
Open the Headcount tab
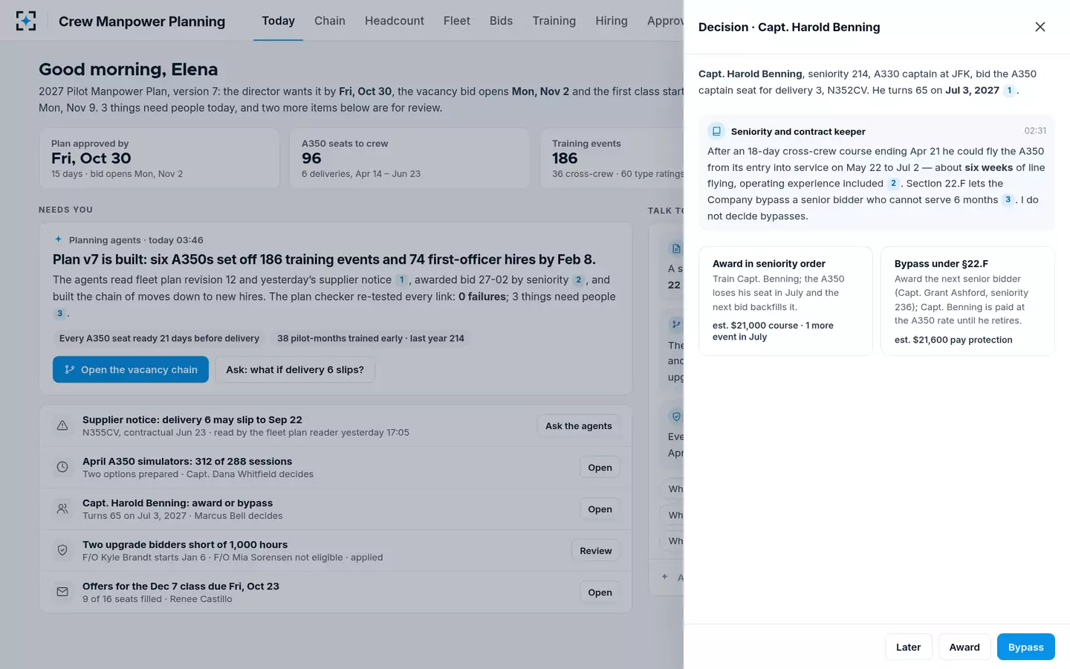click(x=395, y=21)
